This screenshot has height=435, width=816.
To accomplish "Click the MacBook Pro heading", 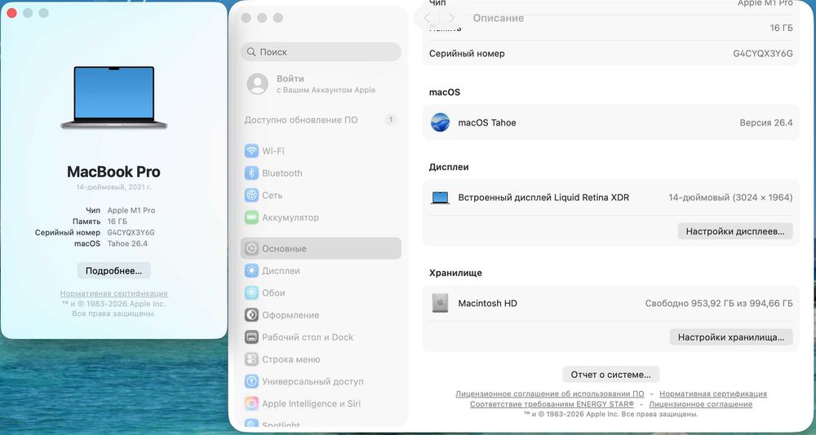I will coord(114,172).
